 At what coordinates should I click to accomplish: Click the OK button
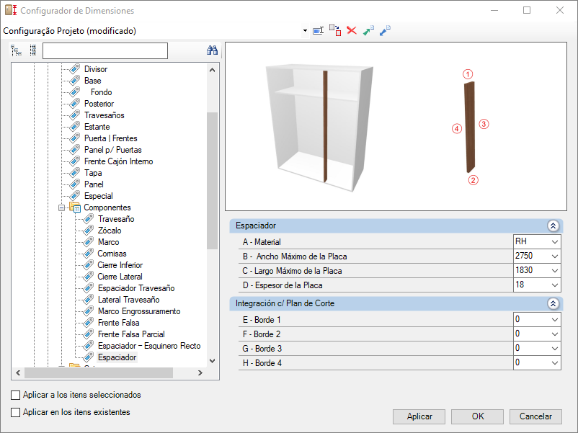(x=477, y=416)
